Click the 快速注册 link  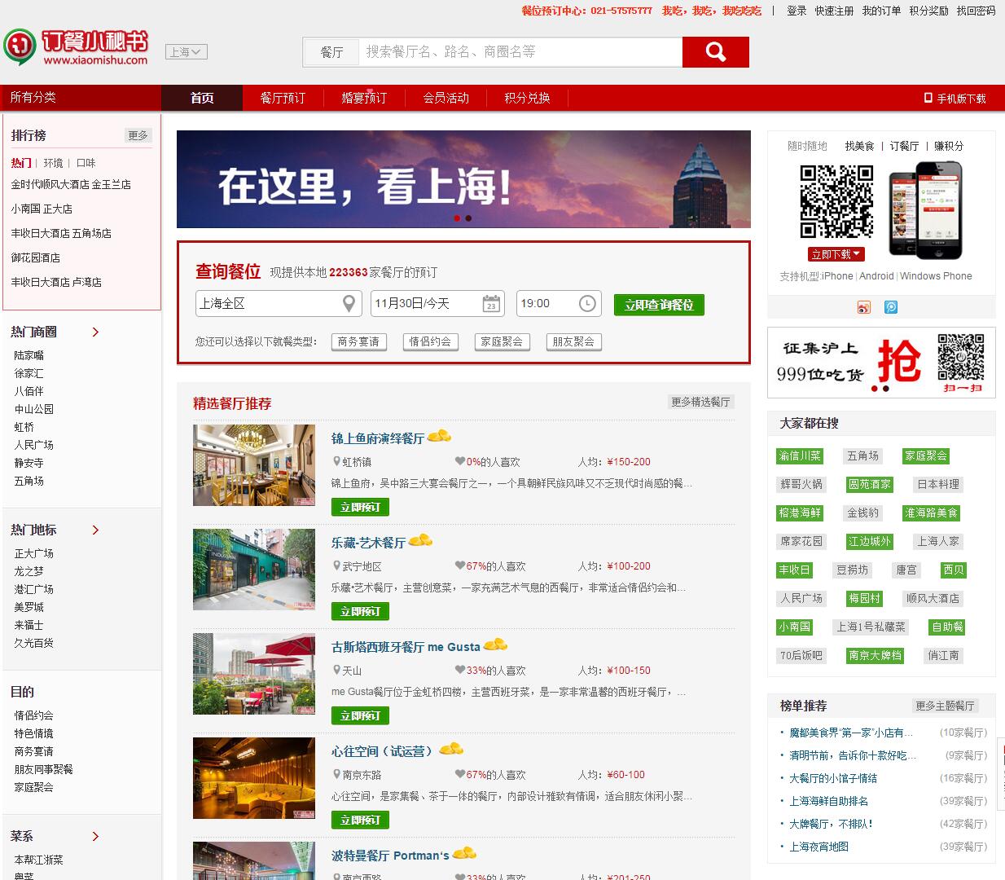point(834,11)
